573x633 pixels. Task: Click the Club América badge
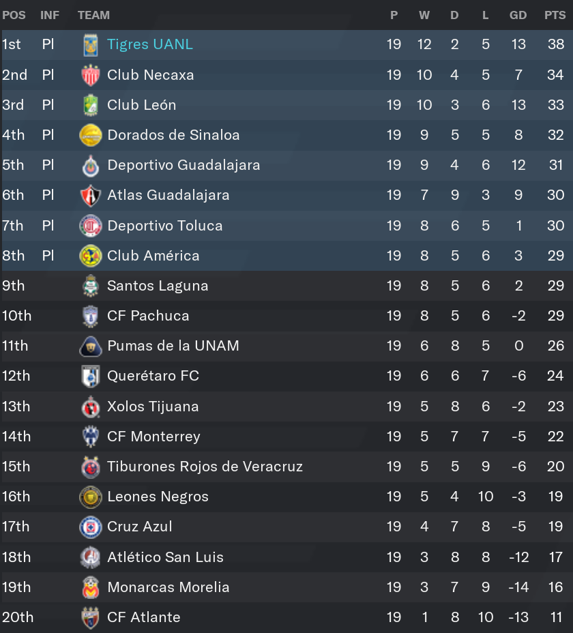91,256
